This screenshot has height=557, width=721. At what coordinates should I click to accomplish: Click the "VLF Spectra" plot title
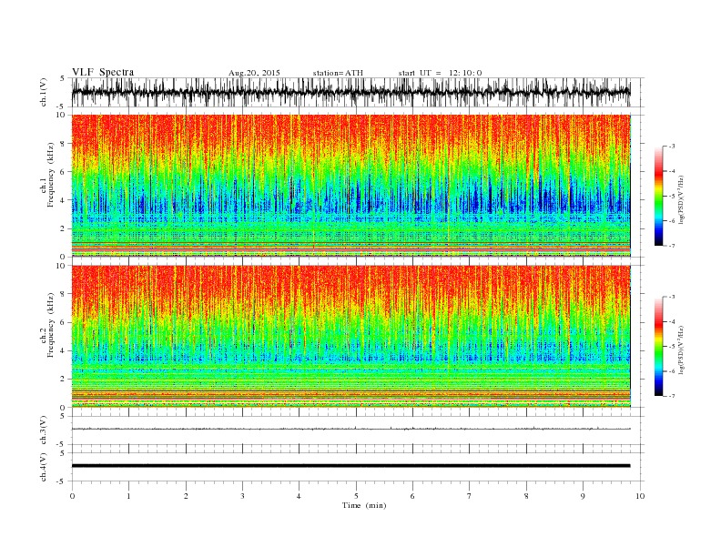pyautogui.click(x=103, y=72)
